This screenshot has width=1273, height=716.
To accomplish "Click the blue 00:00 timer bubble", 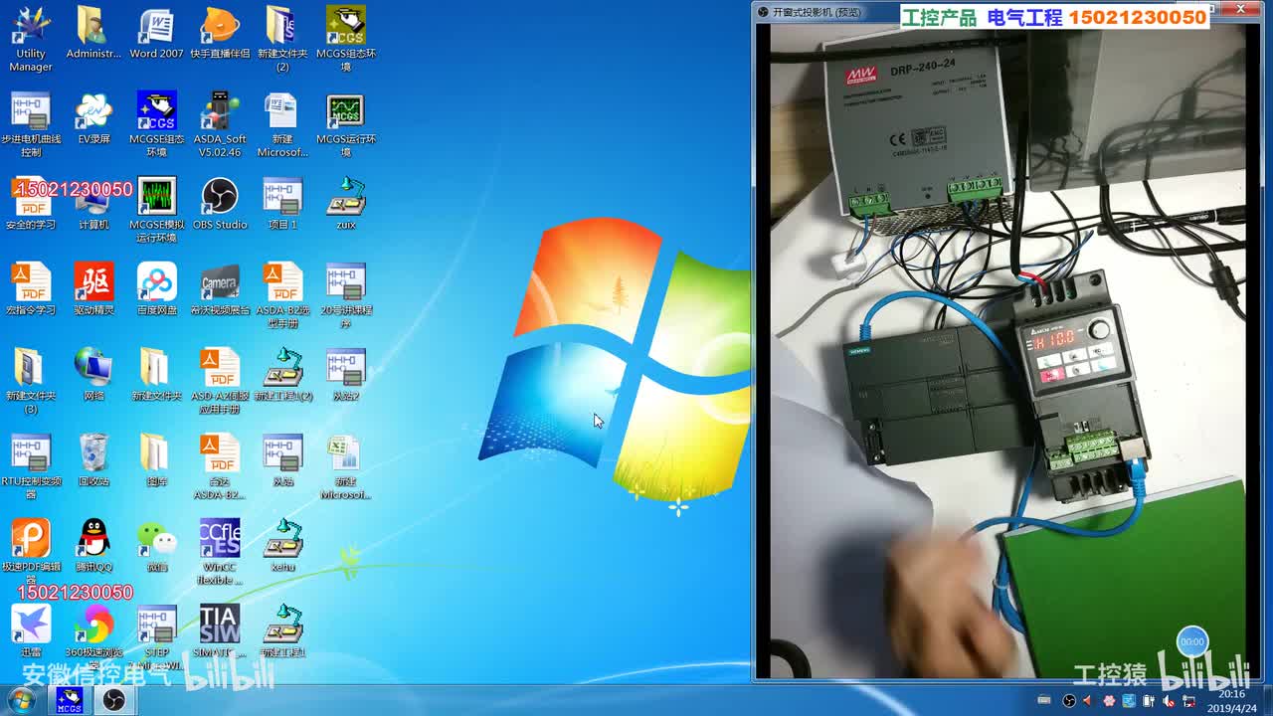I will pos(1191,641).
